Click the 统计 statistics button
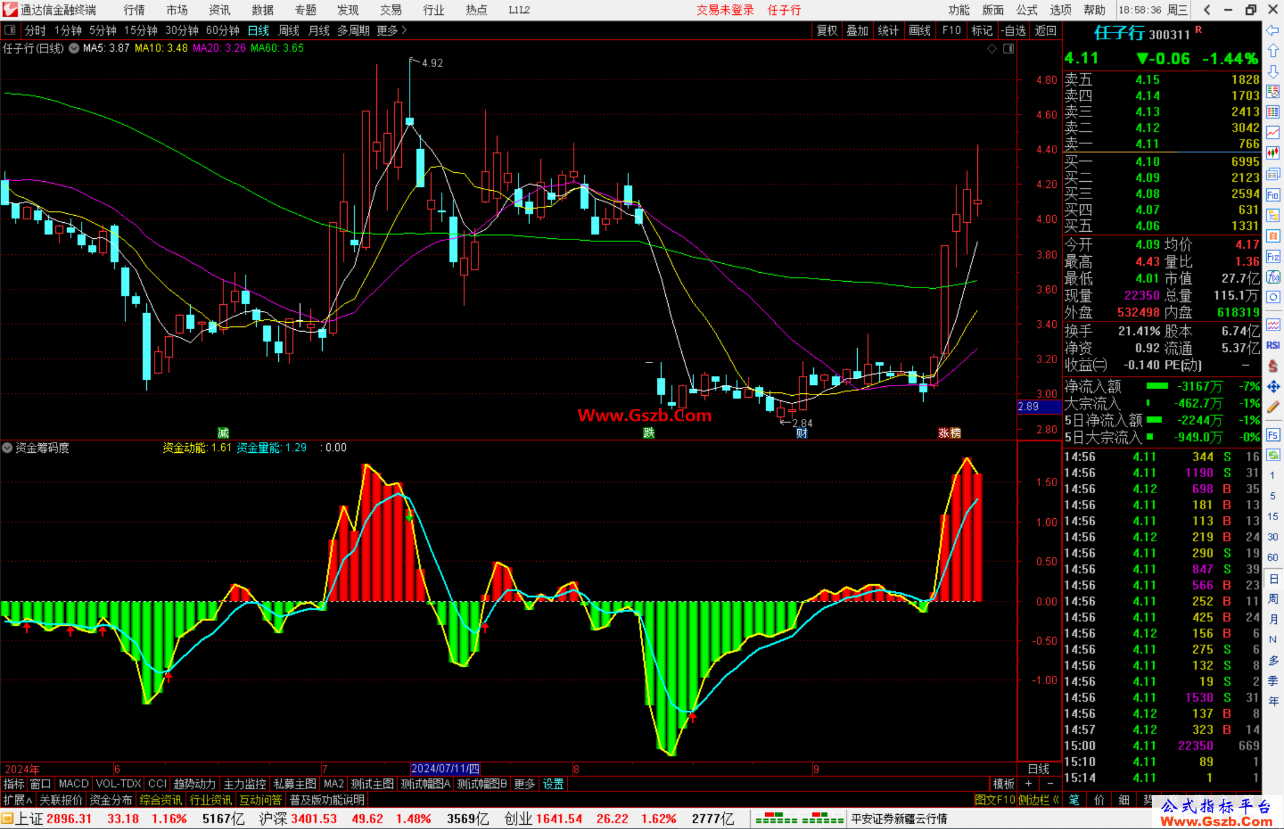 point(888,30)
